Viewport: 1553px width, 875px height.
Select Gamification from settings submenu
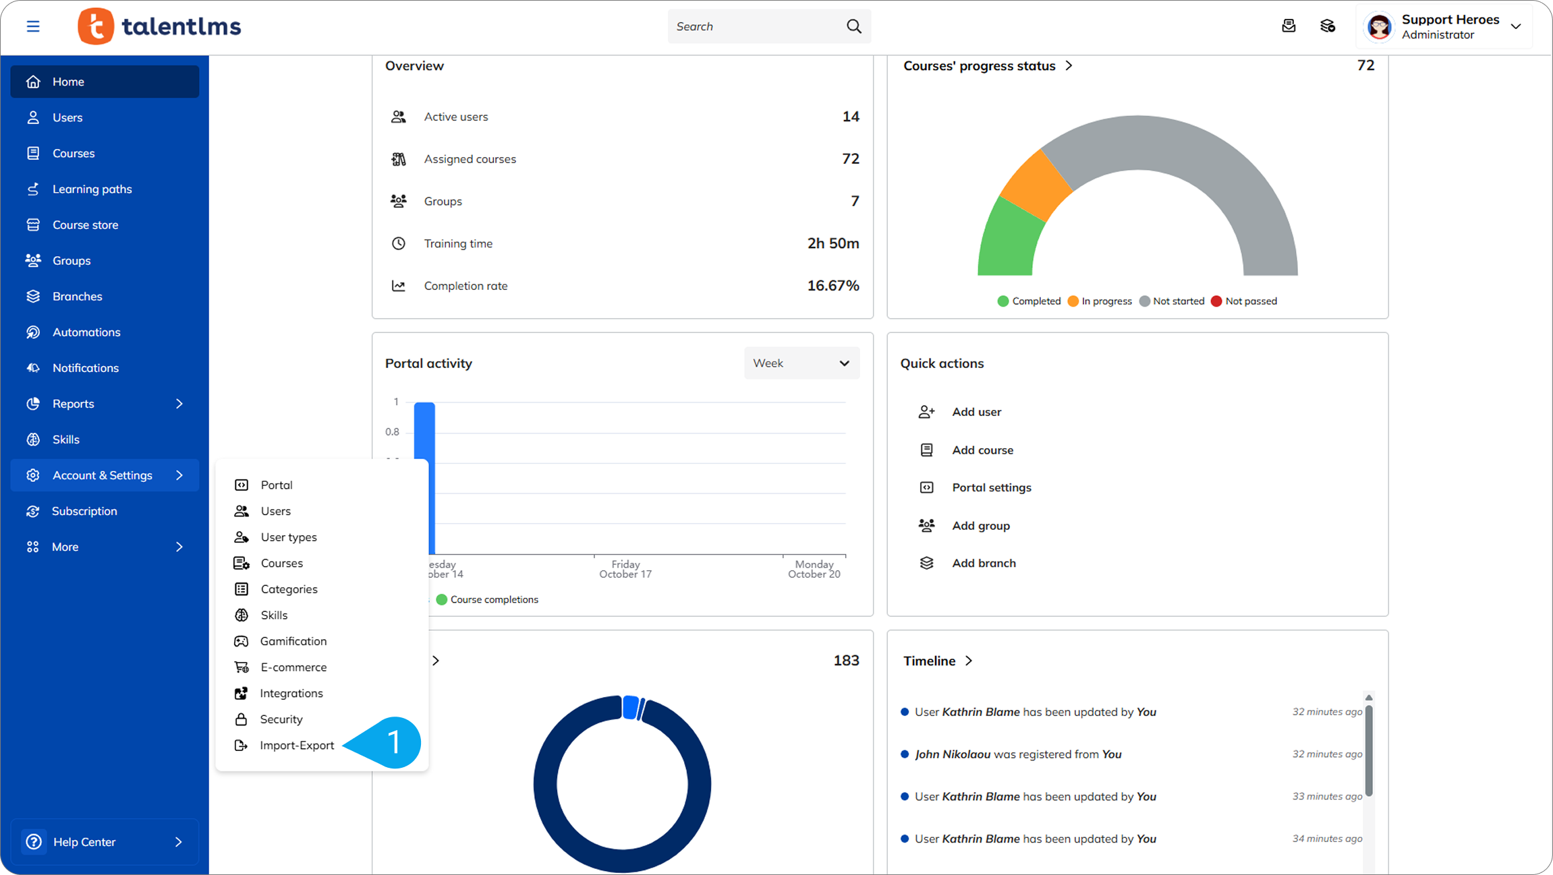coord(293,641)
